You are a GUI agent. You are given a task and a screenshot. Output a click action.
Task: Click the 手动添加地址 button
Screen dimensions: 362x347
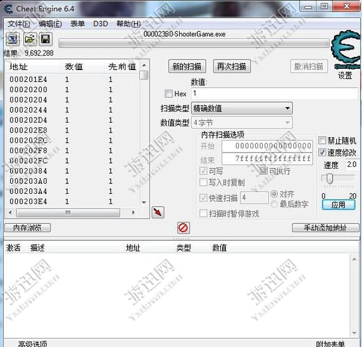point(326,228)
